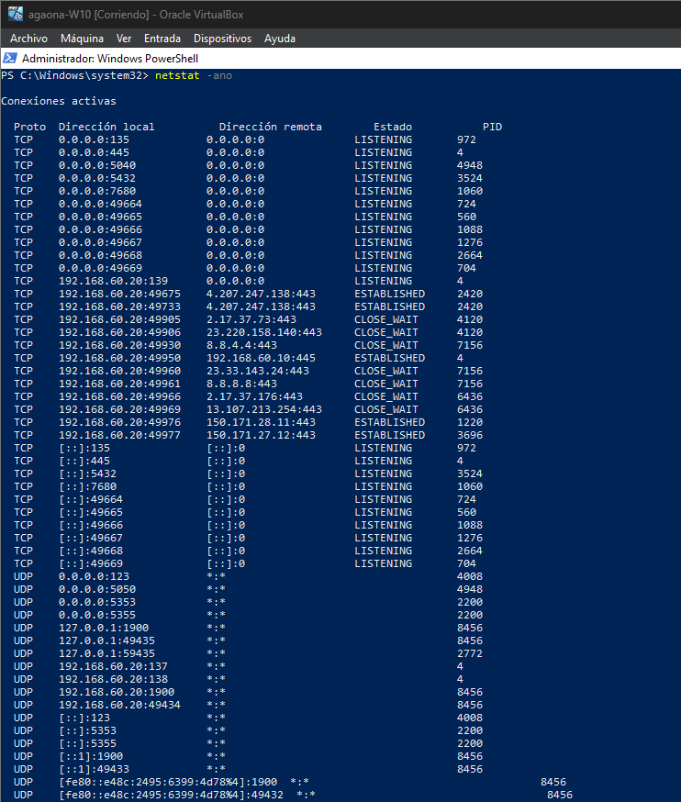The image size is (681, 802).
Task: Click the PID column header
Action: (492, 127)
